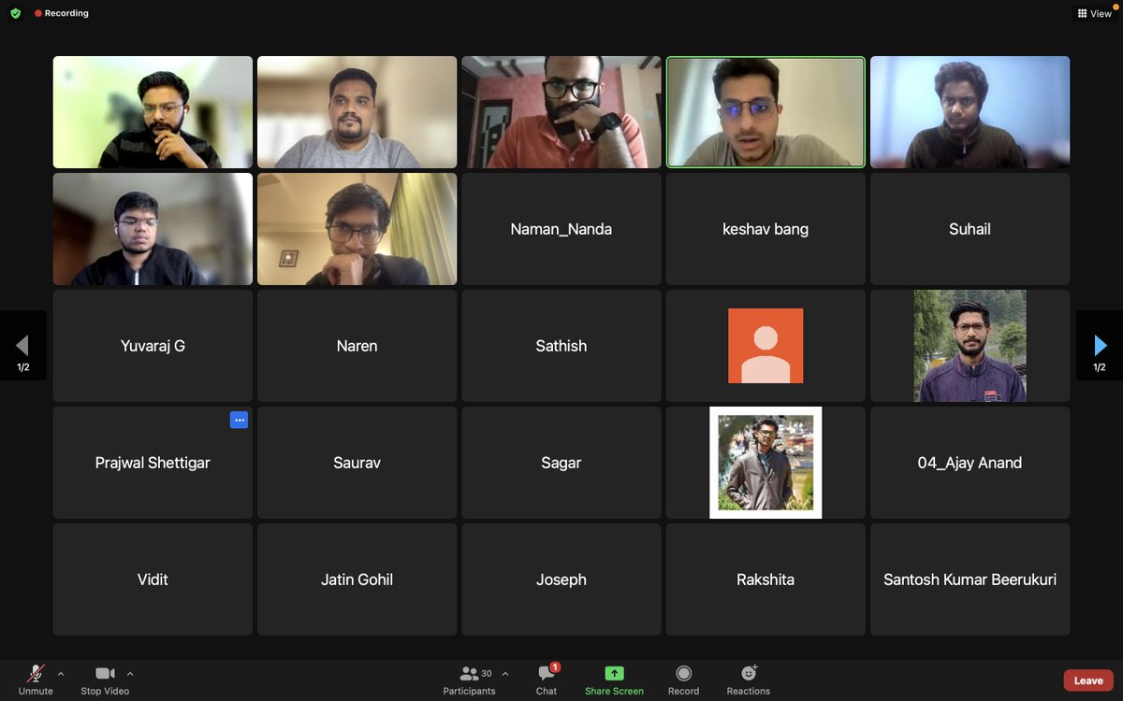Select the Suhail participant tile

pos(970,229)
